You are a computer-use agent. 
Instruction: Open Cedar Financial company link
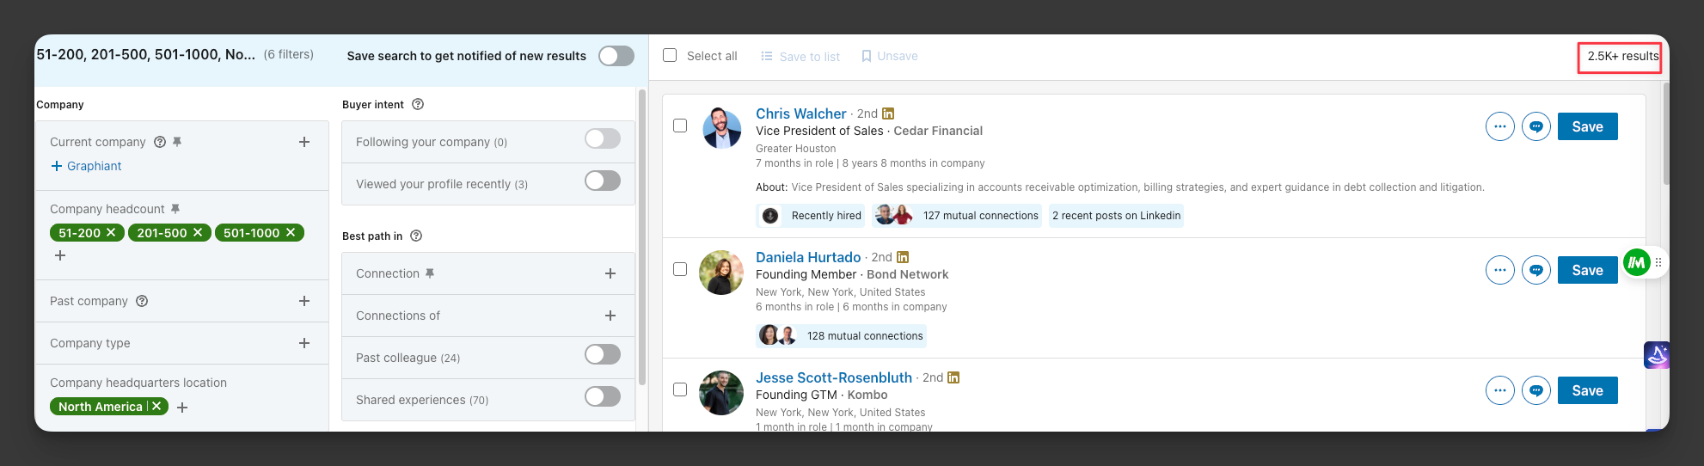tap(938, 131)
